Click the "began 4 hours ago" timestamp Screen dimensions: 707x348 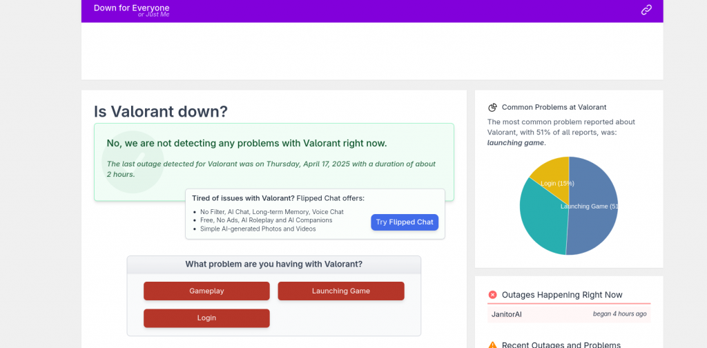pyautogui.click(x=619, y=314)
